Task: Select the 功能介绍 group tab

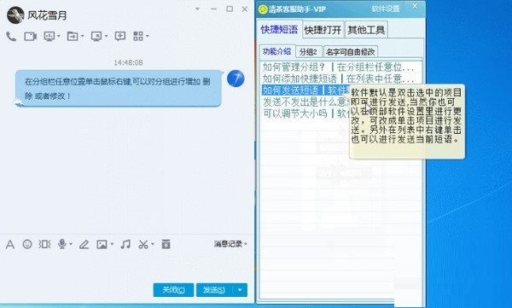Action: pyautogui.click(x=276, y=51)
